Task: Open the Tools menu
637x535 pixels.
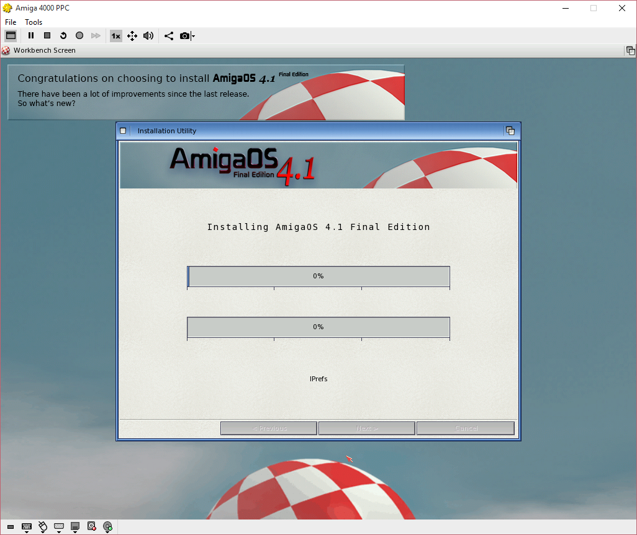Action: point(34,22)
